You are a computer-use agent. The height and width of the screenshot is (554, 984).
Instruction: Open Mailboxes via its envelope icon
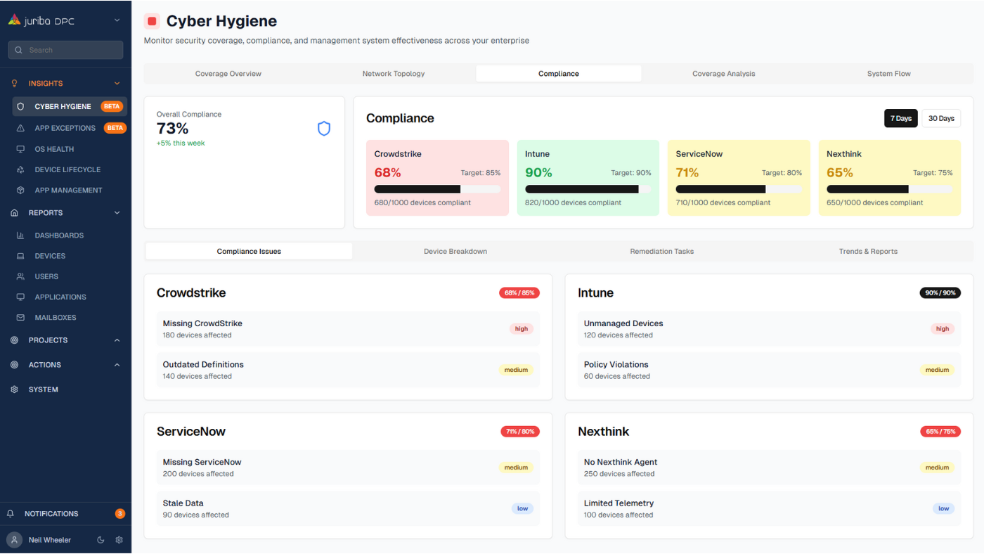coord(20,318)
